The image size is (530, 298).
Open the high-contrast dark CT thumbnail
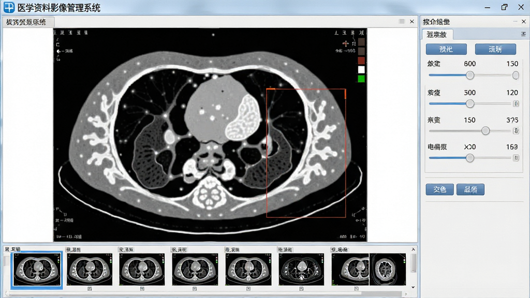301,270
